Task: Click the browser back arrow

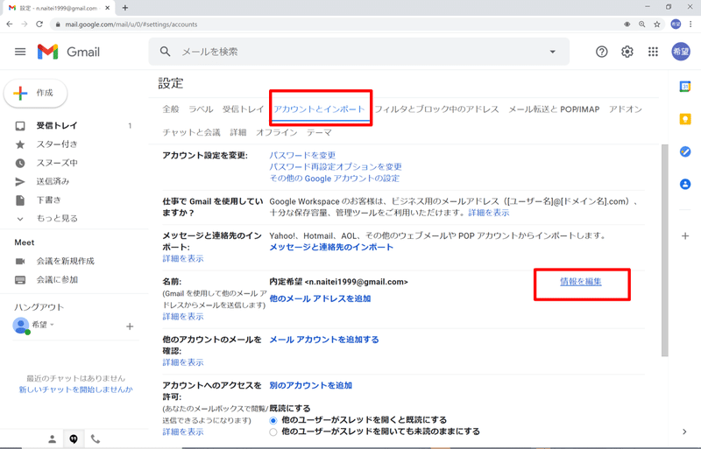Action: point(10,25)
